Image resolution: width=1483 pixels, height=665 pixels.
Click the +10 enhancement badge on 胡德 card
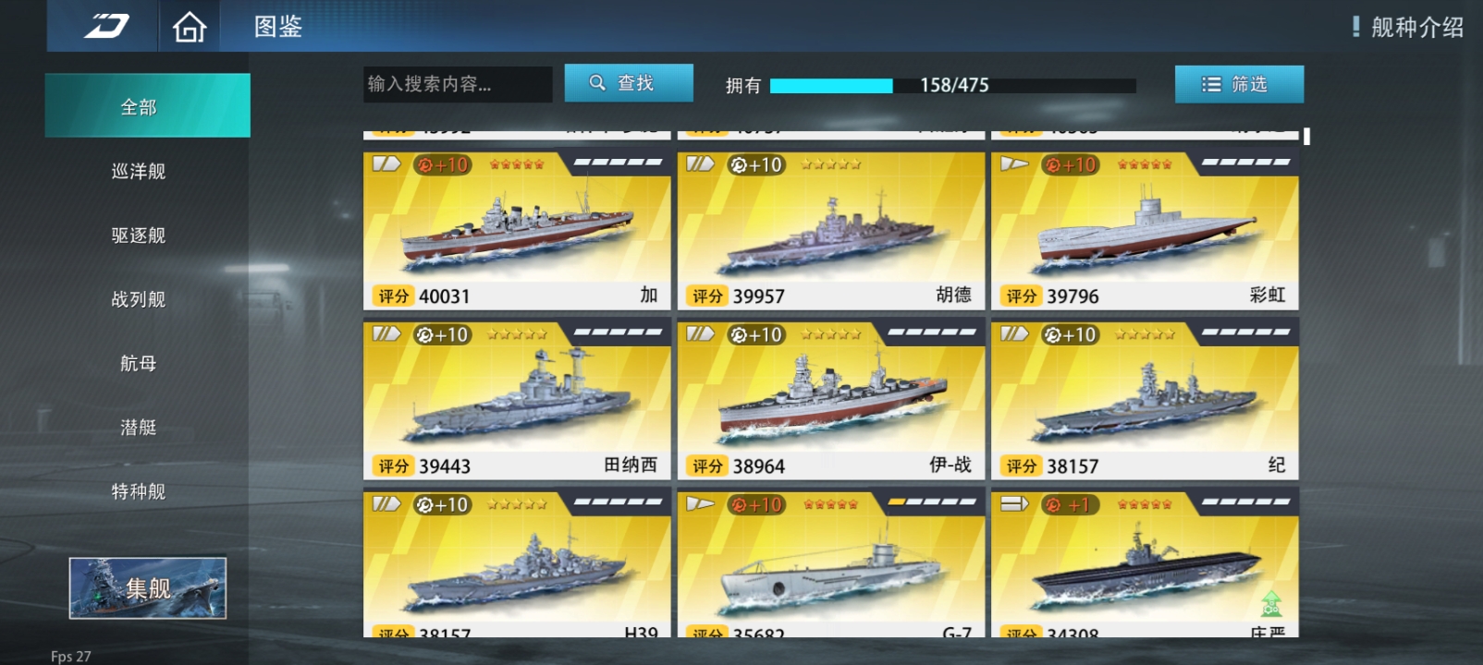coord(756,164)
